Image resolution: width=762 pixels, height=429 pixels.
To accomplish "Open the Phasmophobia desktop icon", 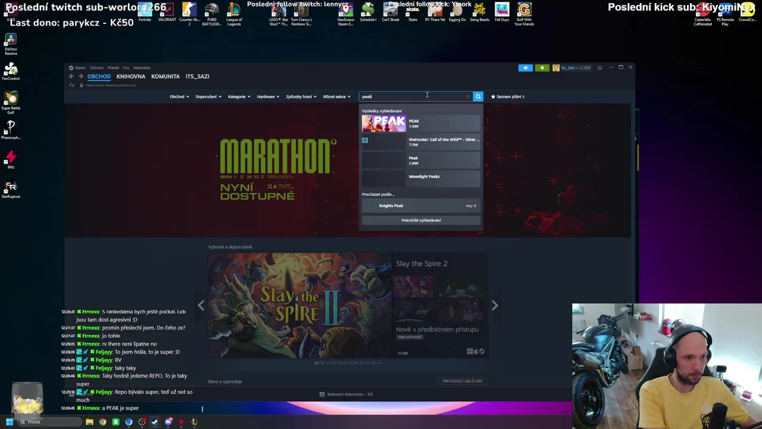I will [x=11, y=130].
